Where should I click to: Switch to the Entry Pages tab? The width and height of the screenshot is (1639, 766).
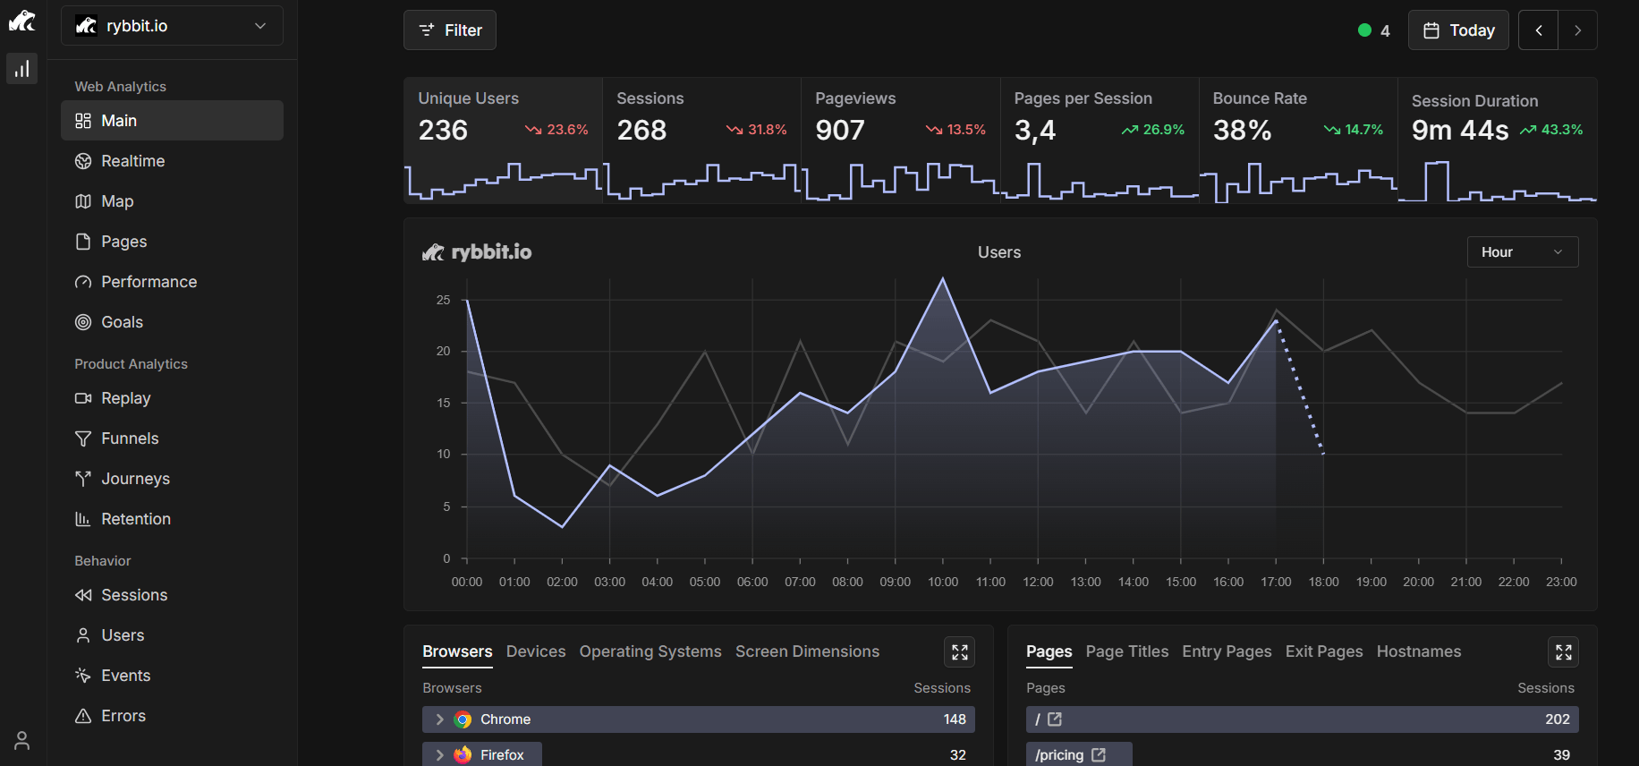coord(1226,651)
